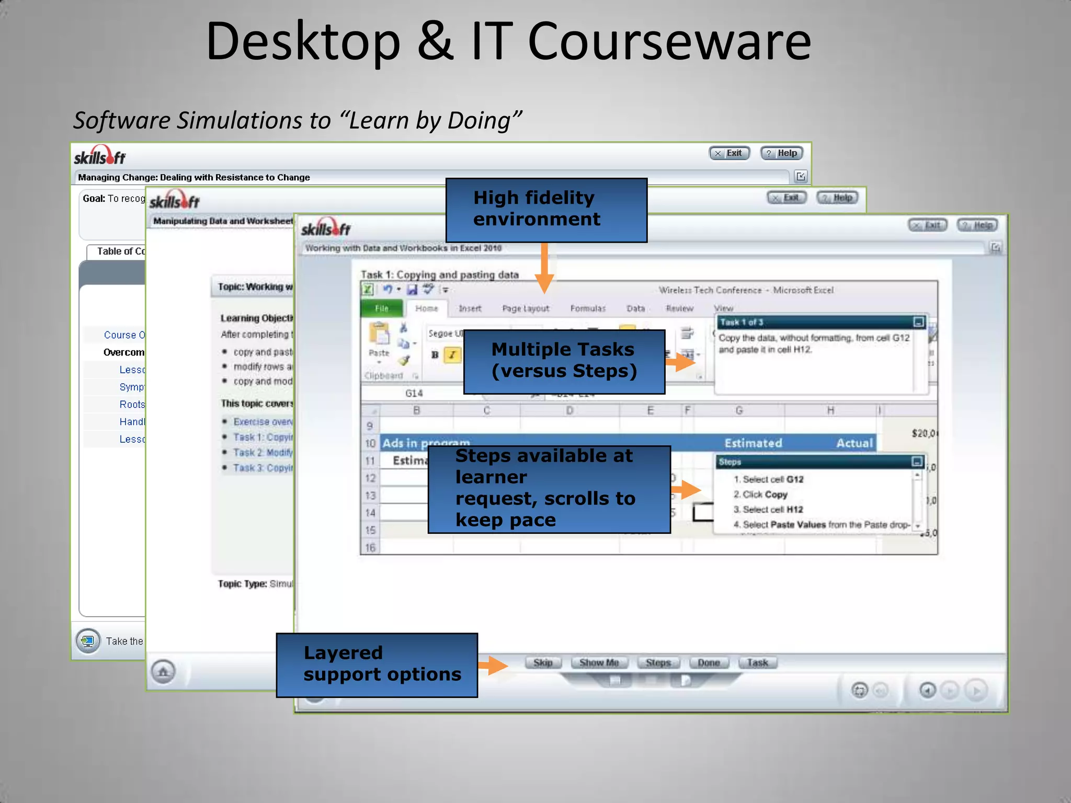This screenshot has width=1071, height=803.
Task: Click Help in the Excel 2010 course window
Action: coord(977,225)
